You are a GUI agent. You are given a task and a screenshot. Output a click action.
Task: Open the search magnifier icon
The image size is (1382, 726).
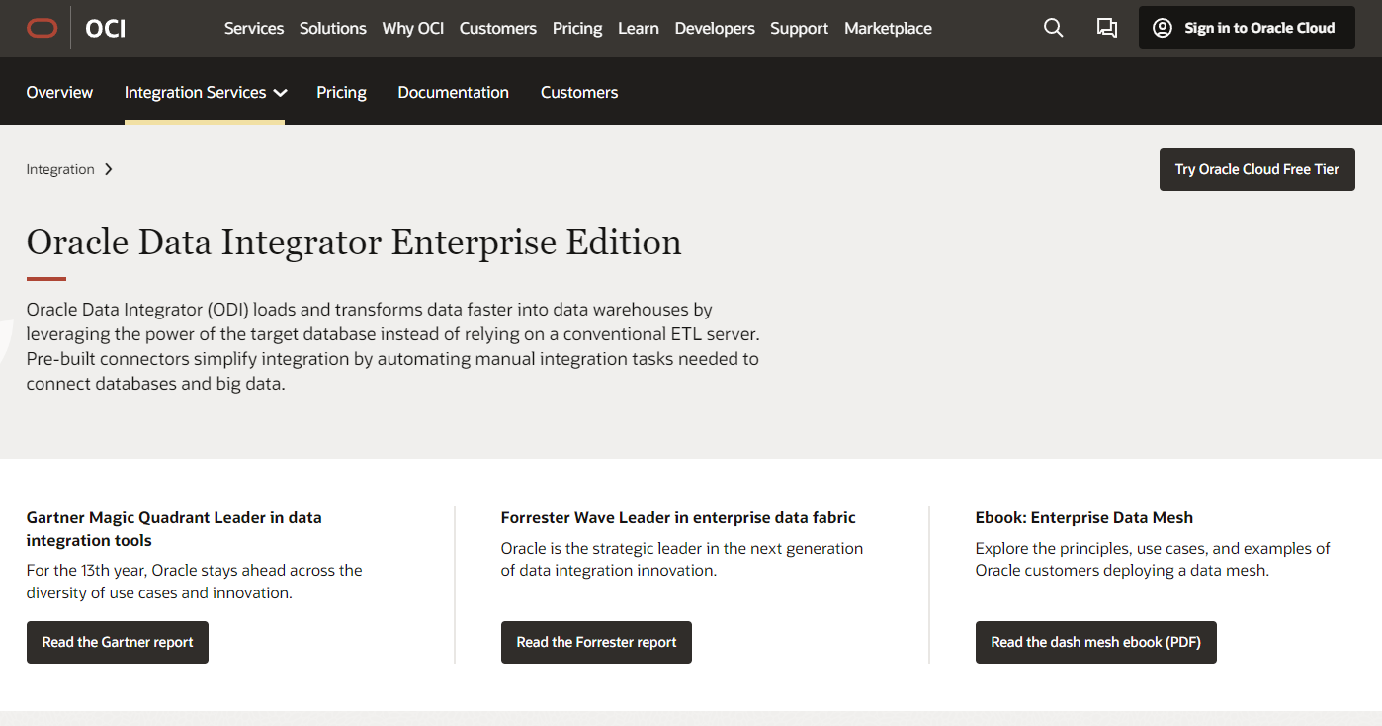[x=1053, y=28]
